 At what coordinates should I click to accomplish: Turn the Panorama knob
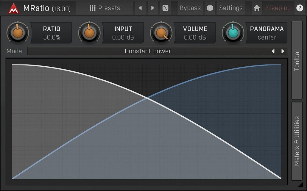pyautogui.click(x=233, y=33)
